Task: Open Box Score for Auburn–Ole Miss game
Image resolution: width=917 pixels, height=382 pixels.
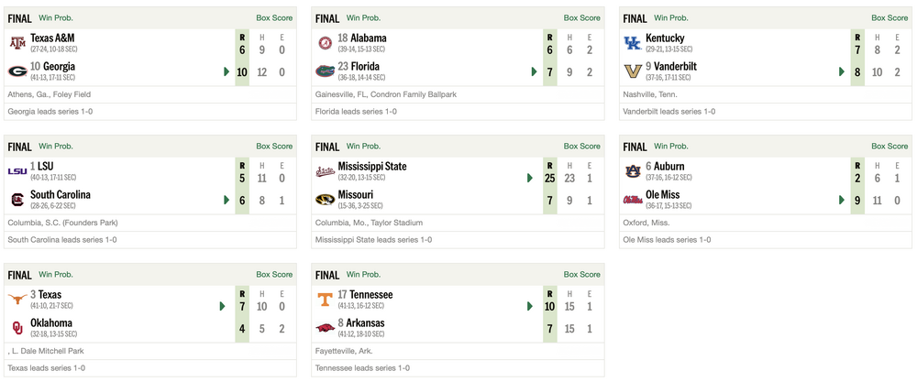Action: tap(890, 146)
